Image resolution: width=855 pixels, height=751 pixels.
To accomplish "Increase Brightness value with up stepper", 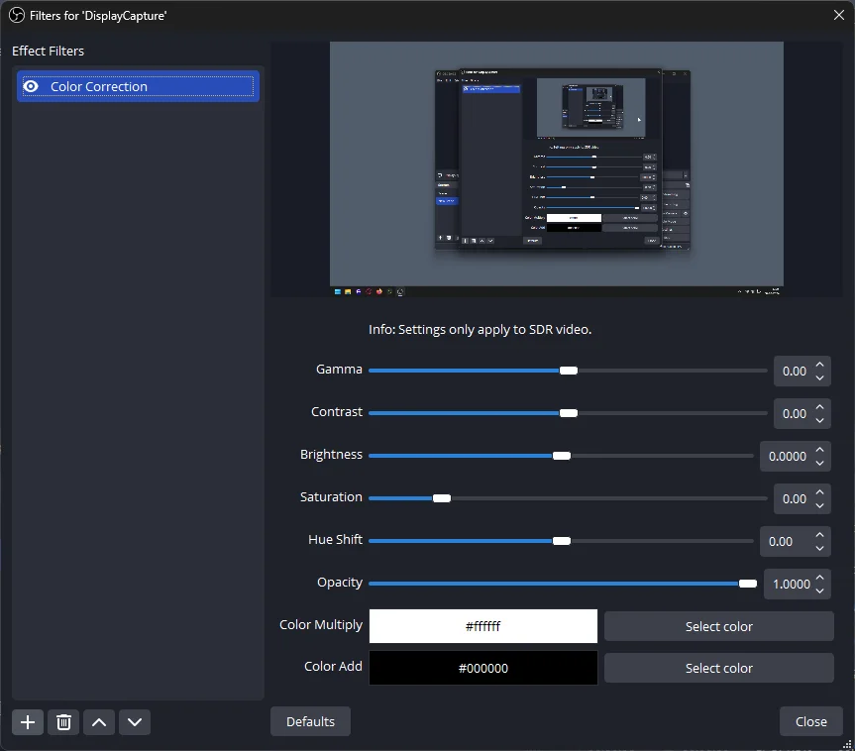I will (x=819, y=450).
